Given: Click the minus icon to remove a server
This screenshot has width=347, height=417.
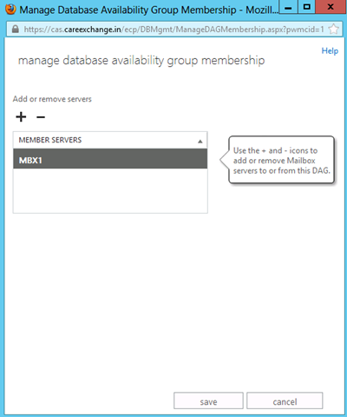Looking at the screenshot, I should tap(41, 117).
